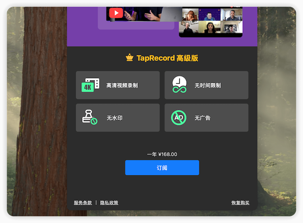Select the 无广告 feature label

click(x=203, y=118)
